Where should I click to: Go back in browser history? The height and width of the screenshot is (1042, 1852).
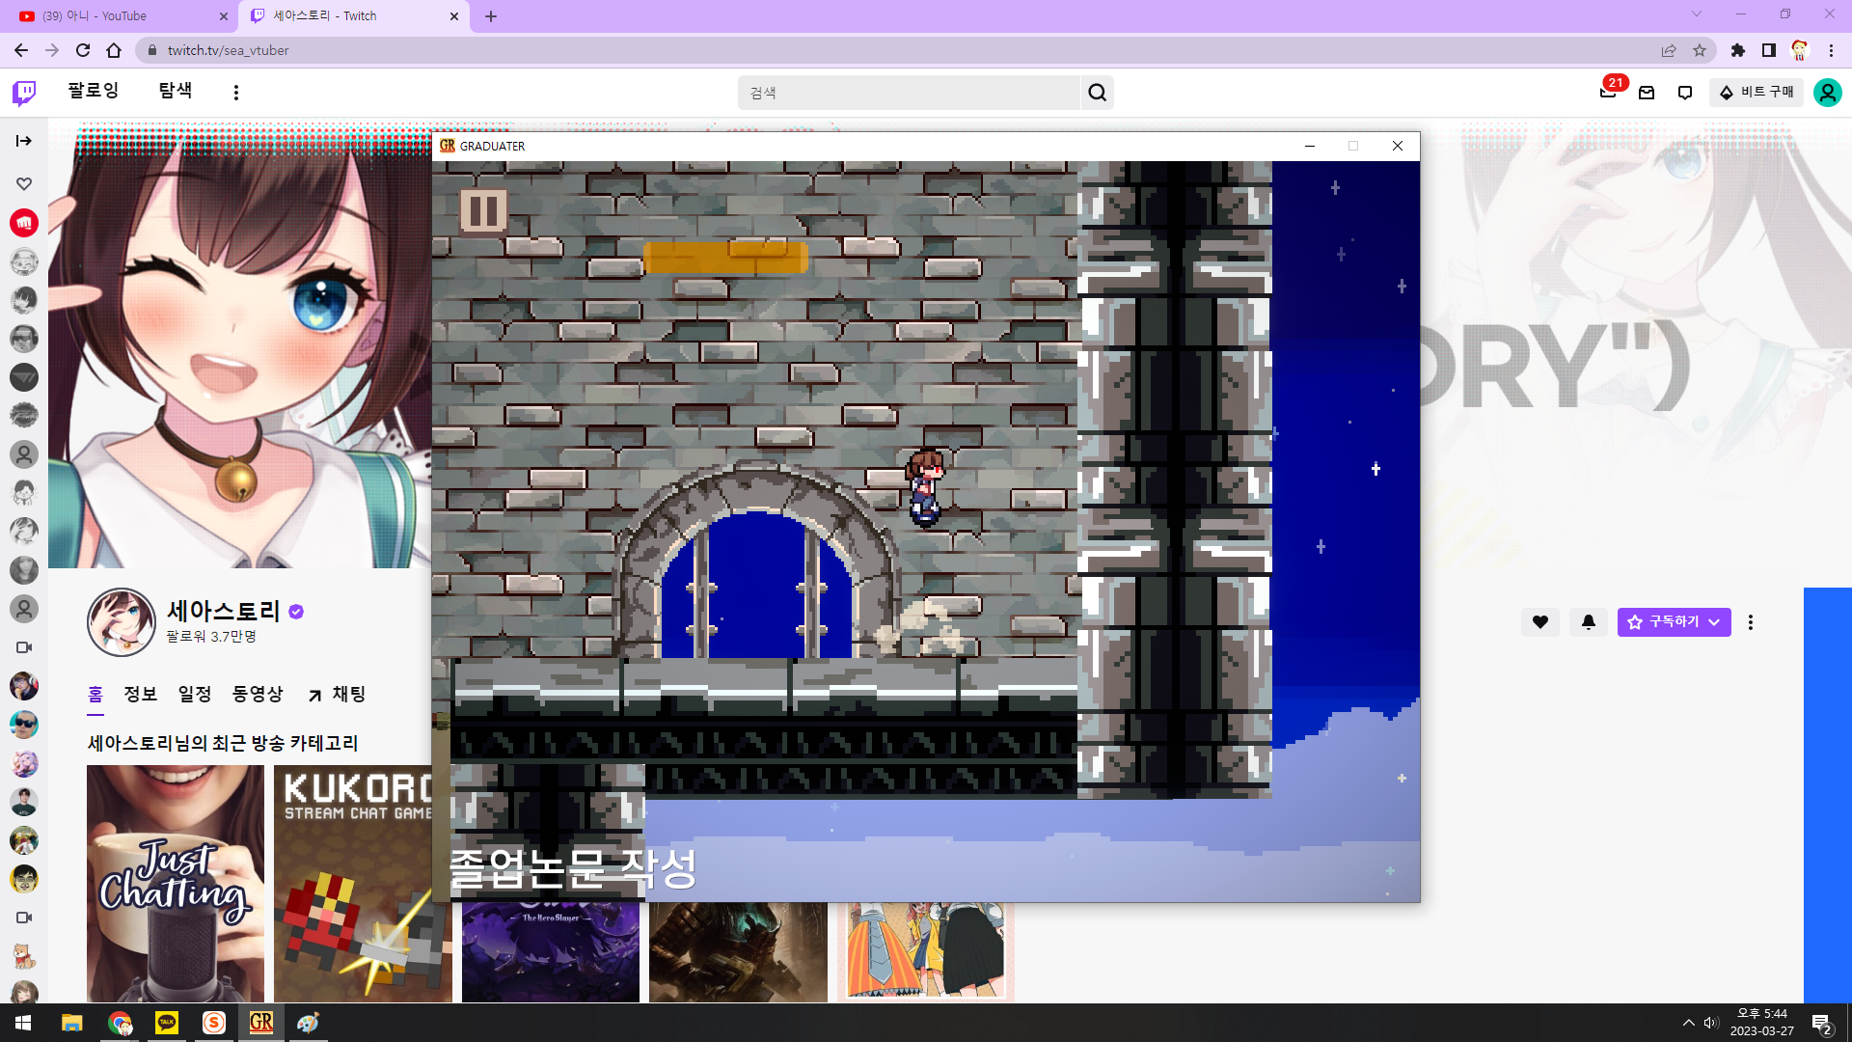21,50
